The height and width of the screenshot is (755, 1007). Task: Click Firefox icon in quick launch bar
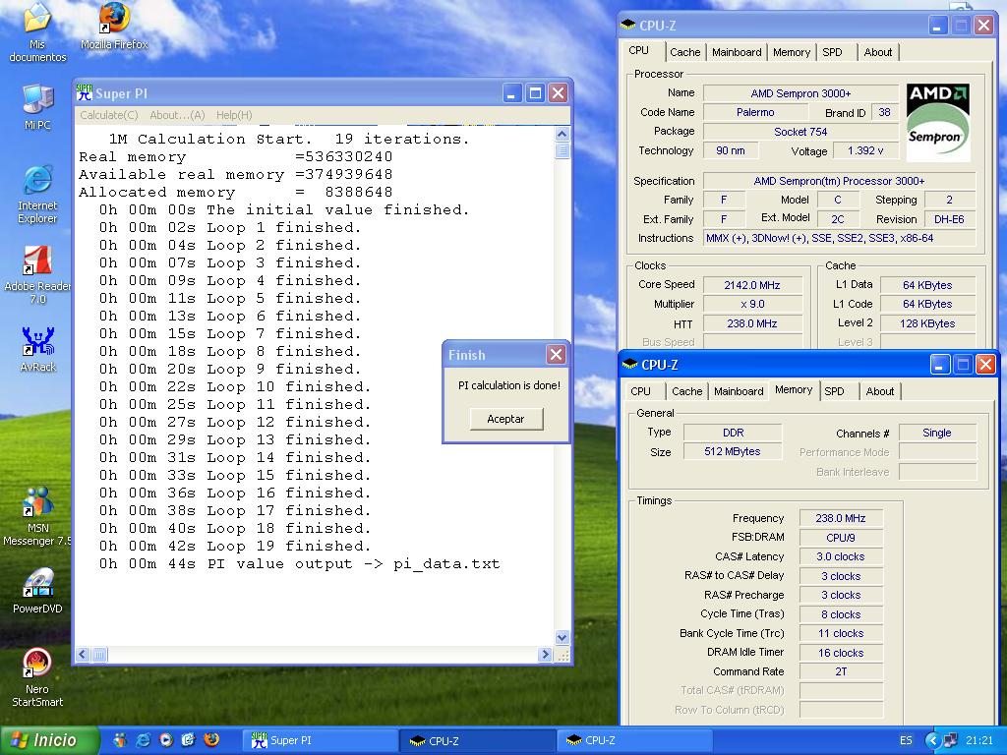coord(210,740)
